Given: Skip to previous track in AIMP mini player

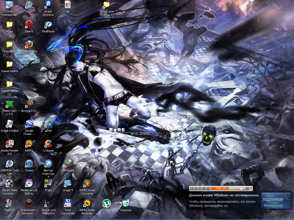Looking at the screenshot, I should tap(204, 189).
